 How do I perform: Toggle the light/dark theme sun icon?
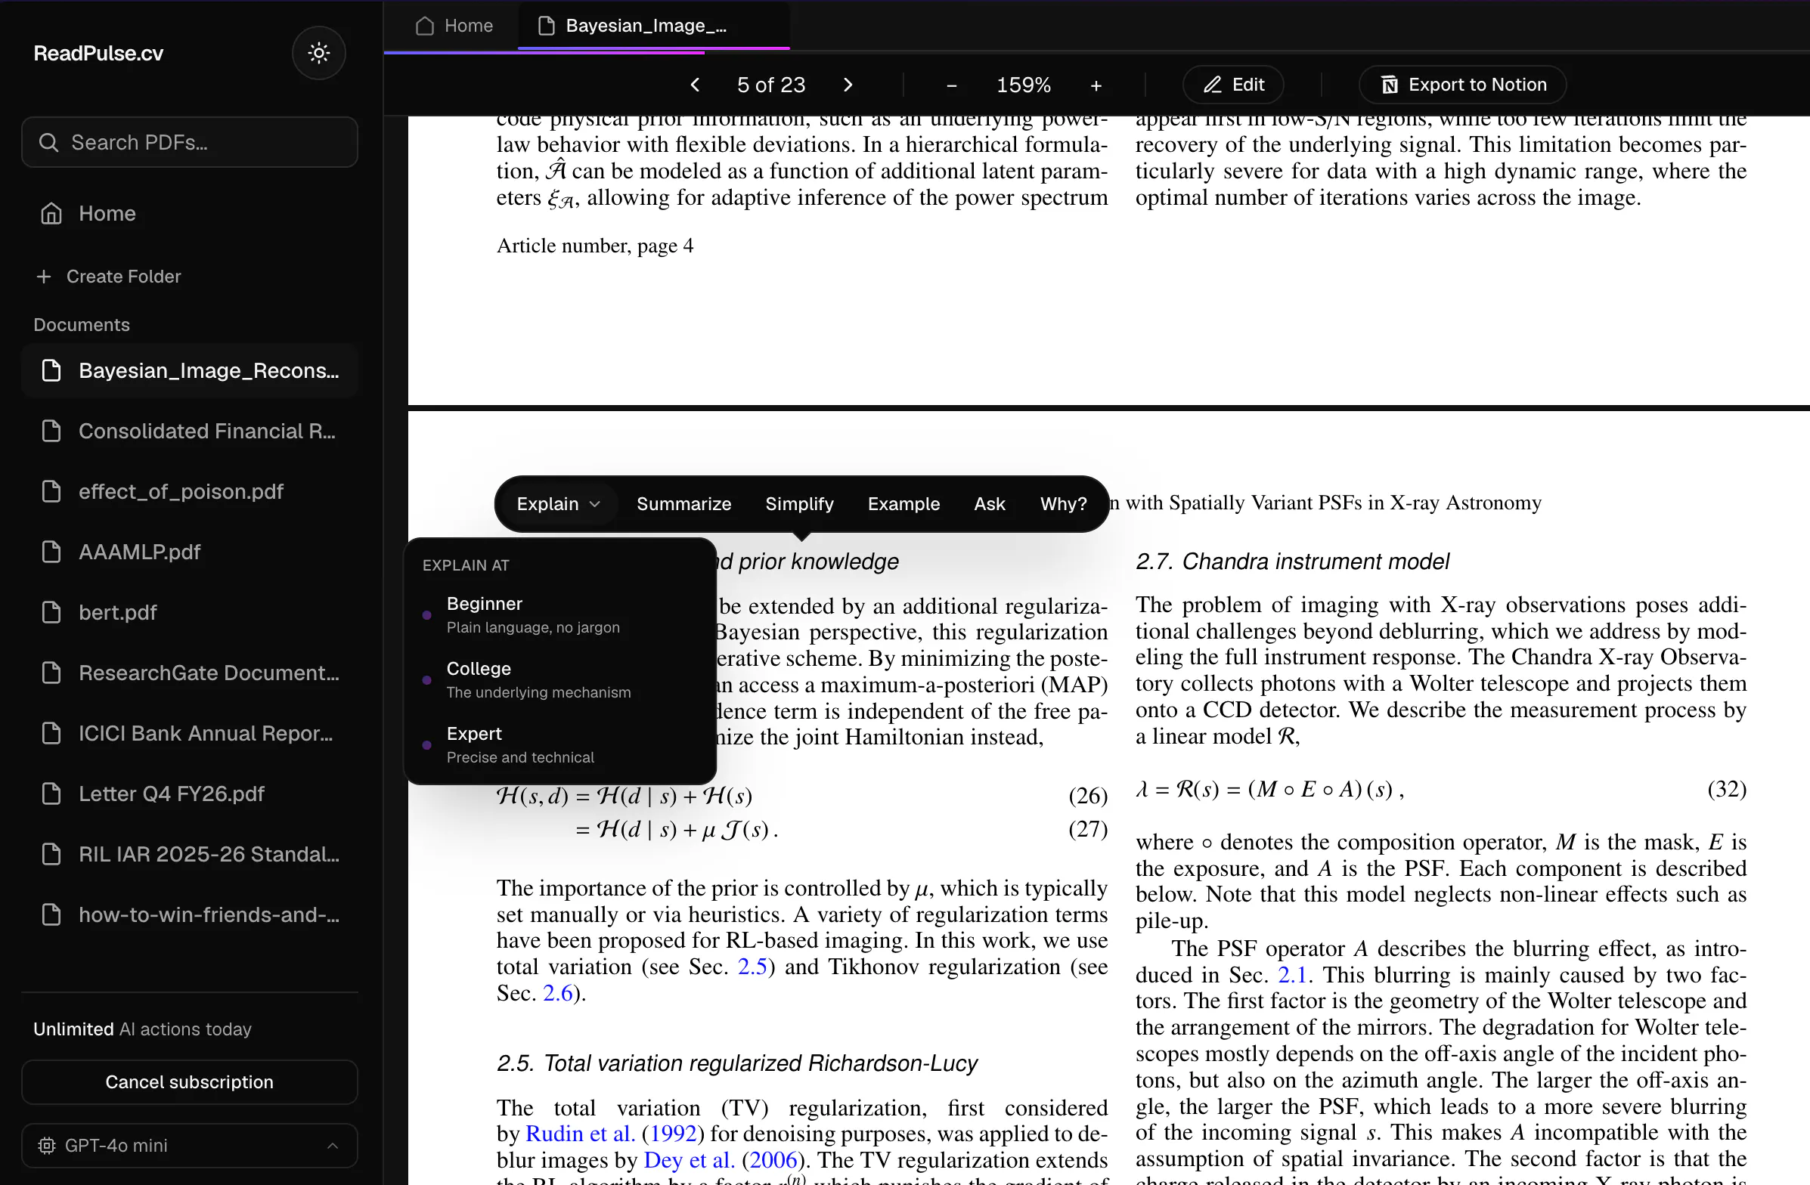click(318, 52)
